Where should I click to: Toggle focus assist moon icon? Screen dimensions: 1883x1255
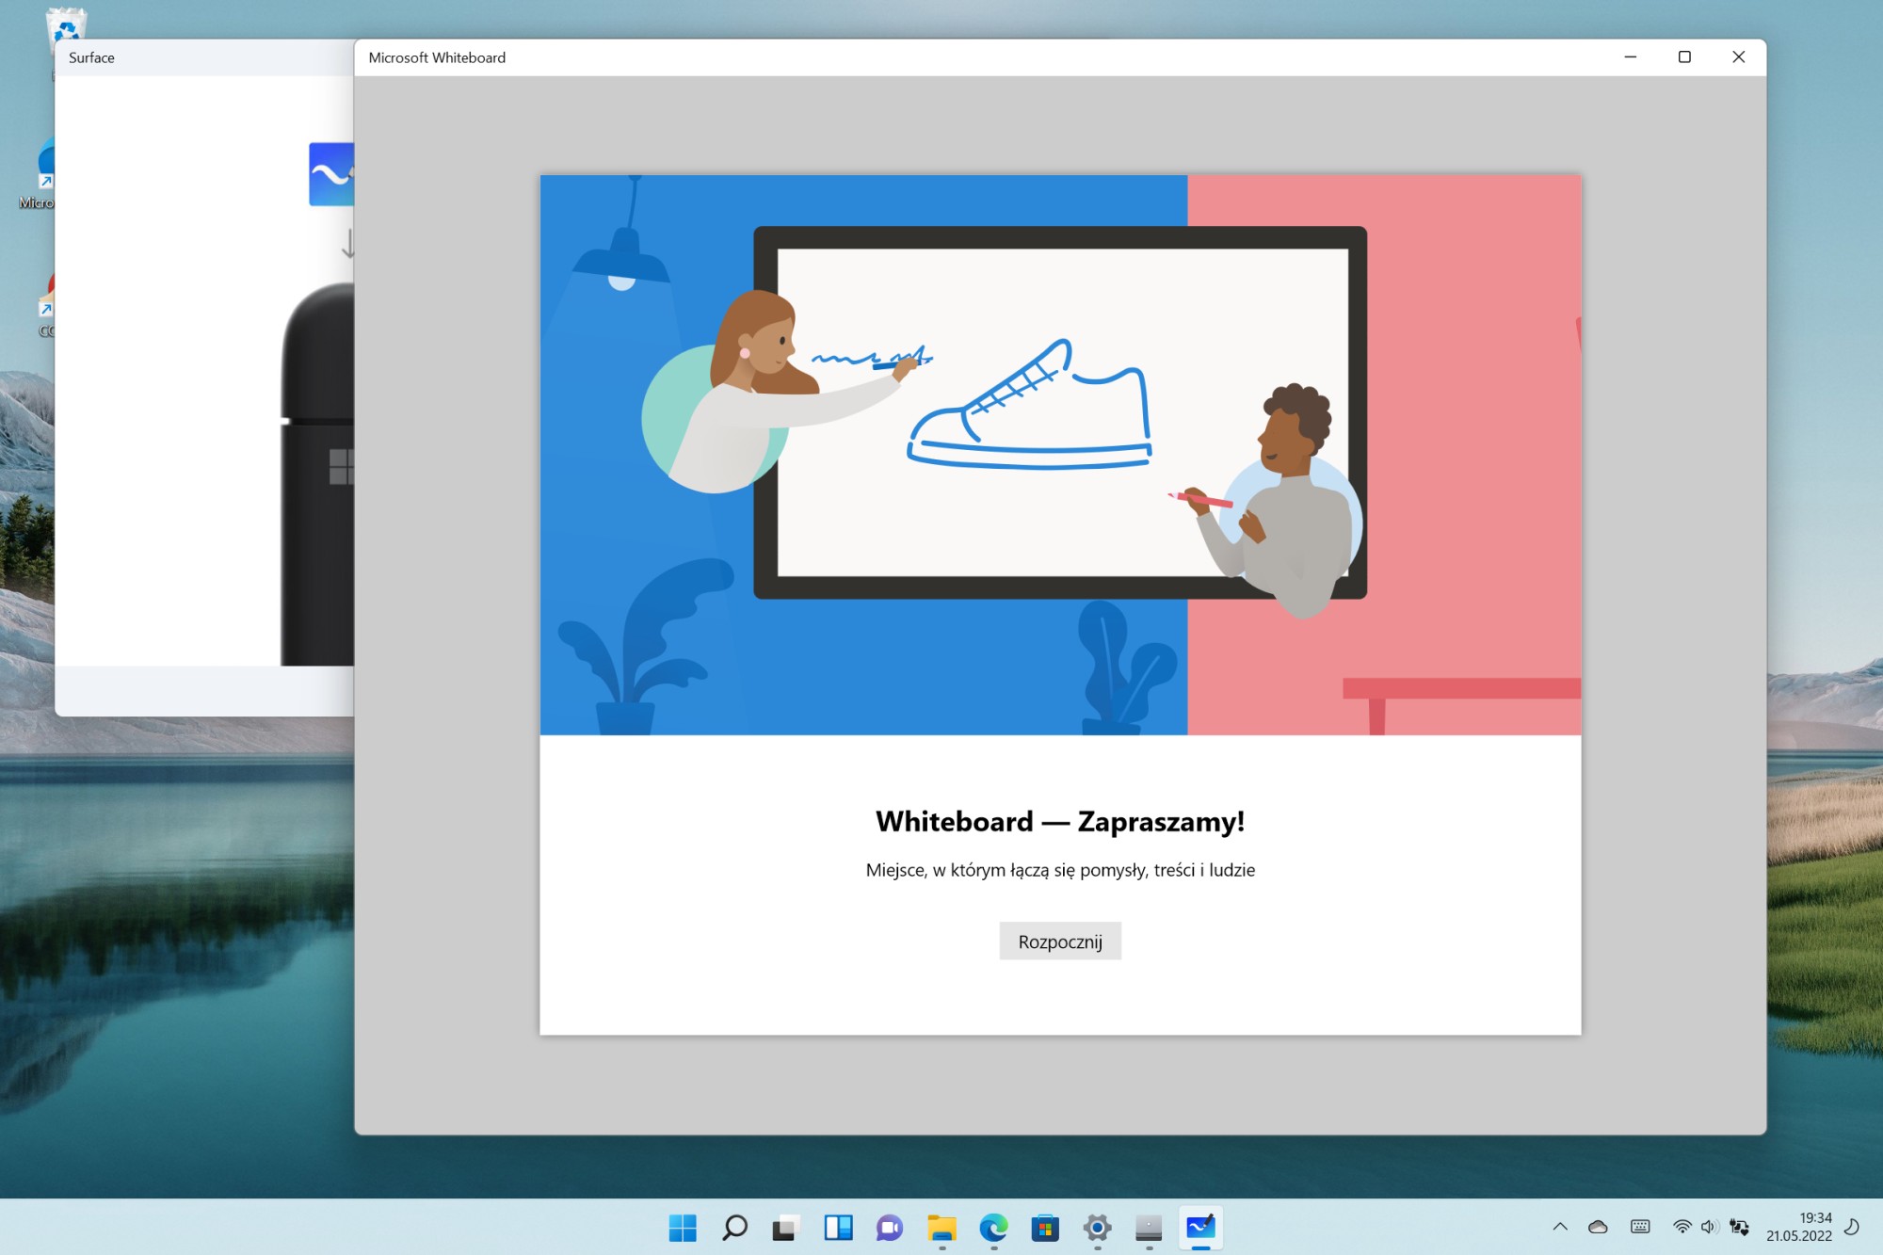click(1851, 1227)
